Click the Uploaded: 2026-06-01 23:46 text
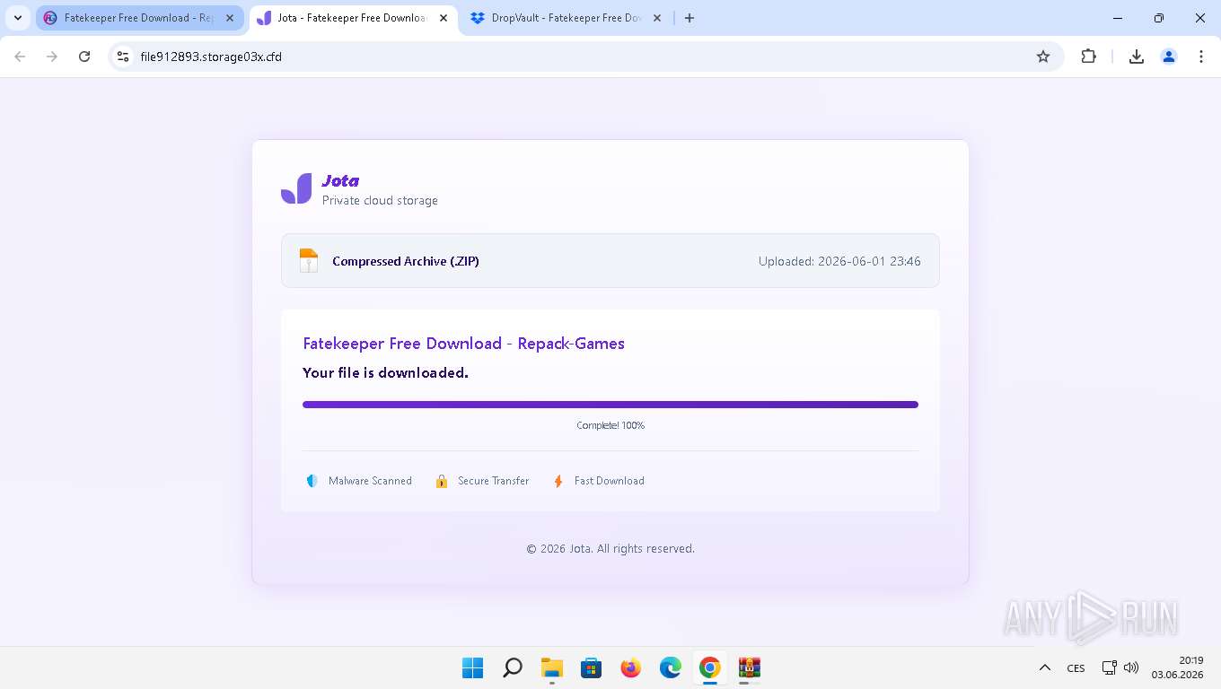Viewport: 1221px width, 689px height. pyautogui.click(x=839, y=261)
